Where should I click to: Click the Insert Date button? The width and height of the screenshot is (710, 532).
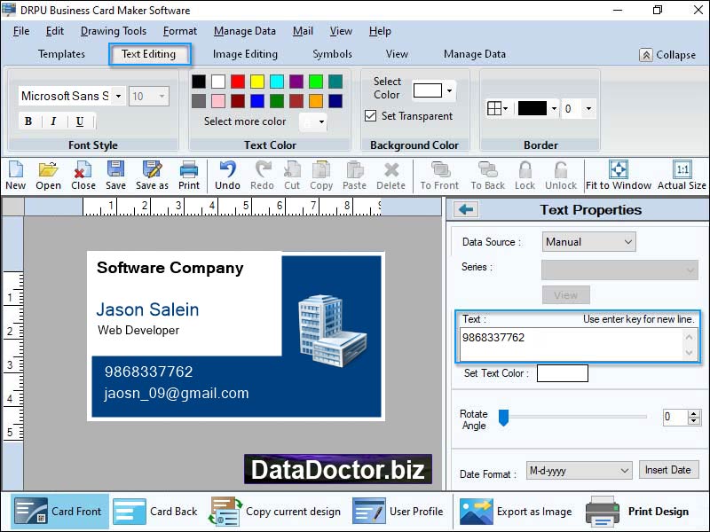coord(668,470)
